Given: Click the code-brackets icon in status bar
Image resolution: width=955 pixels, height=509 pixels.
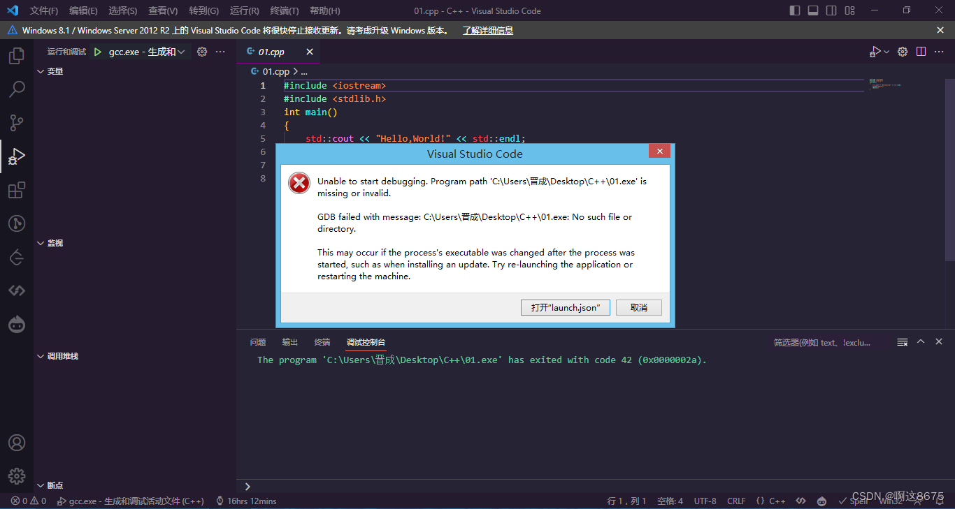Looking at the screenshot, I should click(801, 501).
